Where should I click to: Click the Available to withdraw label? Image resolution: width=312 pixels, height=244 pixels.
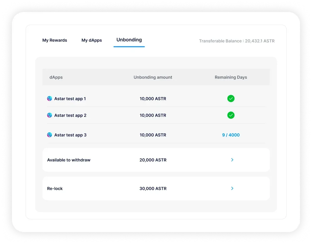[x=69, y=160]
